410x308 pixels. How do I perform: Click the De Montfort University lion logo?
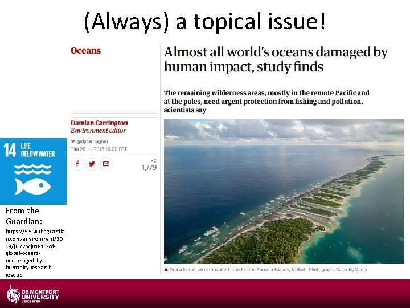(x=14, y=294)
